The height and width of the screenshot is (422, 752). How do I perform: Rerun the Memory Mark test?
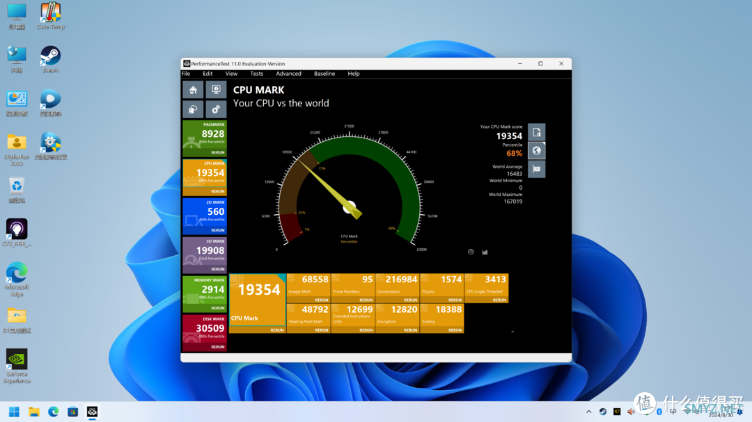(218, 308)
